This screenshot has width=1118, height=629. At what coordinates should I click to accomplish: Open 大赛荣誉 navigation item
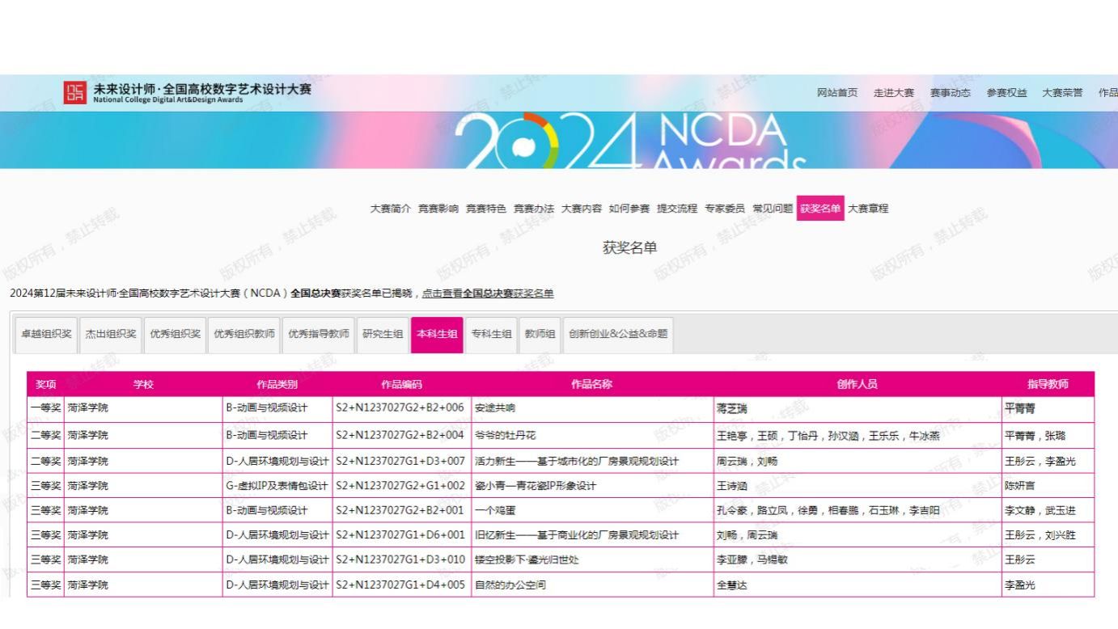point(1062,93)
